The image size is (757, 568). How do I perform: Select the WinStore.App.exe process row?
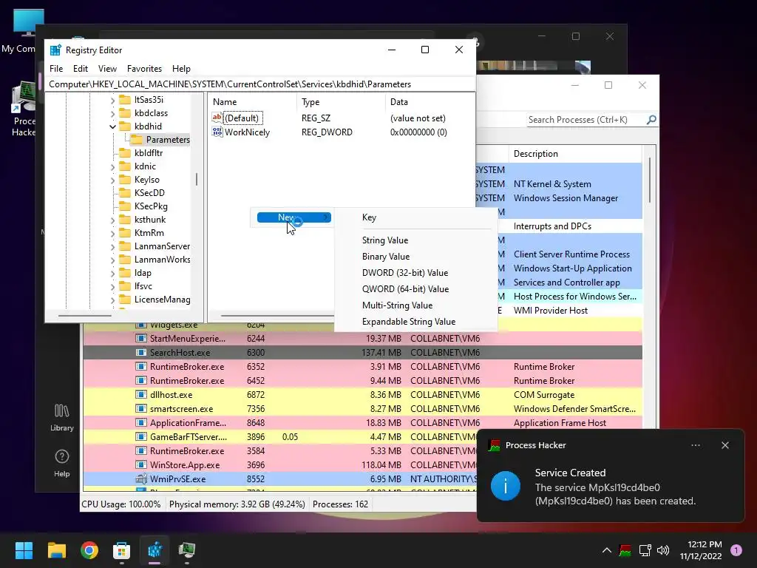click(x=279, y=465)
